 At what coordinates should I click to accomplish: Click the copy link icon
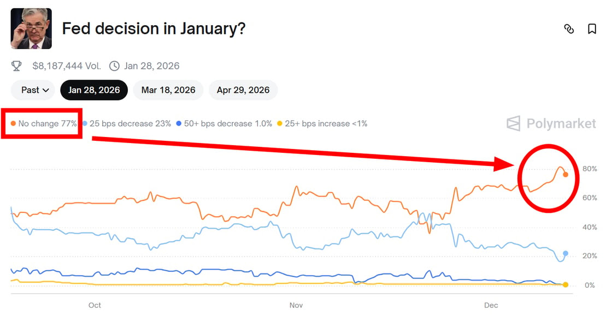[x=569, y=29]
